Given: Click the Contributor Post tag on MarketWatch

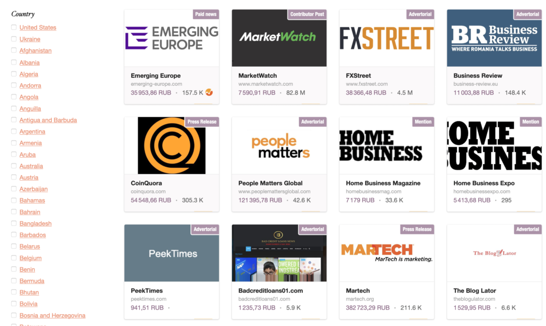Looking at the screenshot, I should click(x=307, y=14).
